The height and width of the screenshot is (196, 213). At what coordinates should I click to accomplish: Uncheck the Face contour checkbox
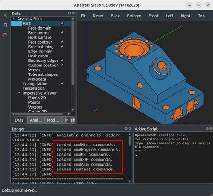(62, 42)
